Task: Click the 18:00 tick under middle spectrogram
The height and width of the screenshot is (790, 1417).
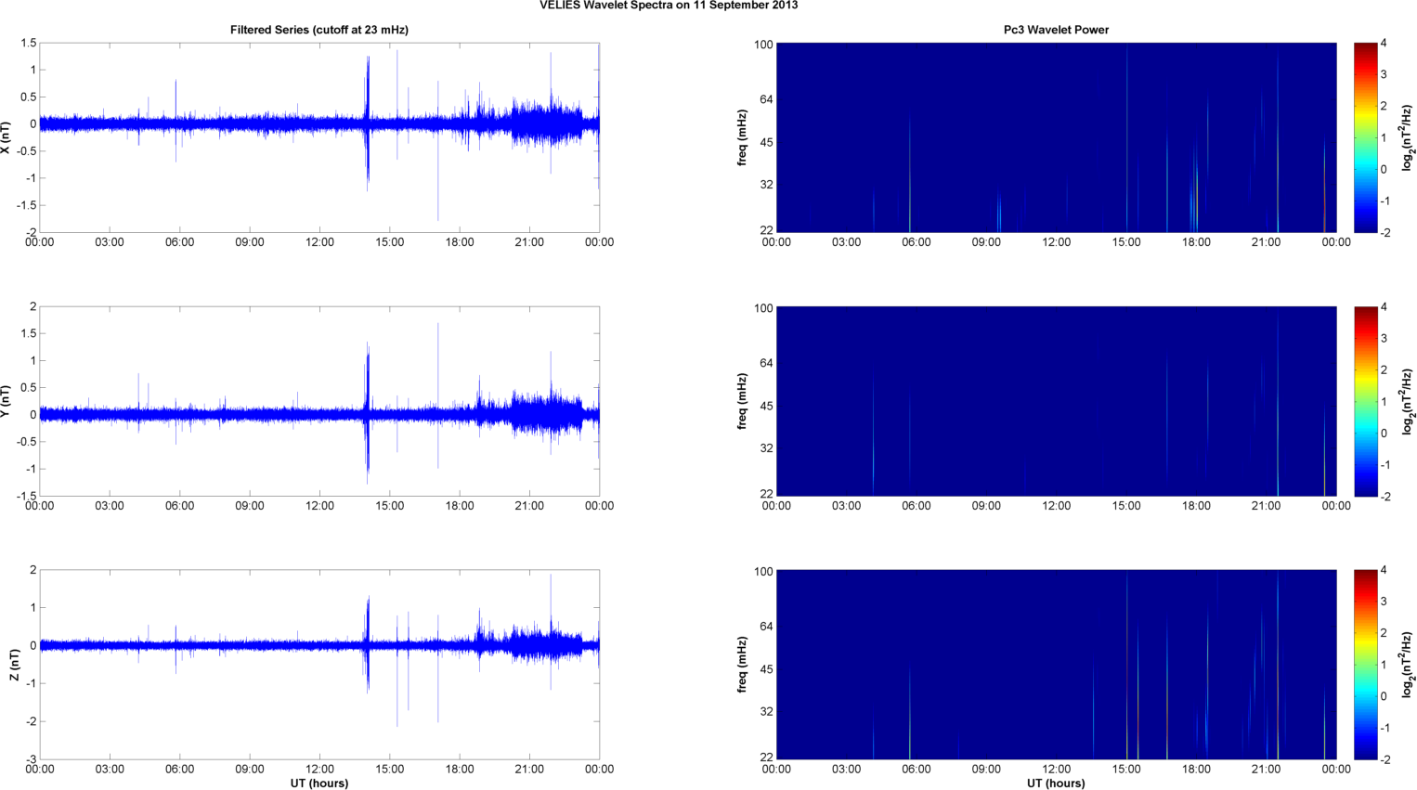Action: 1196,506
